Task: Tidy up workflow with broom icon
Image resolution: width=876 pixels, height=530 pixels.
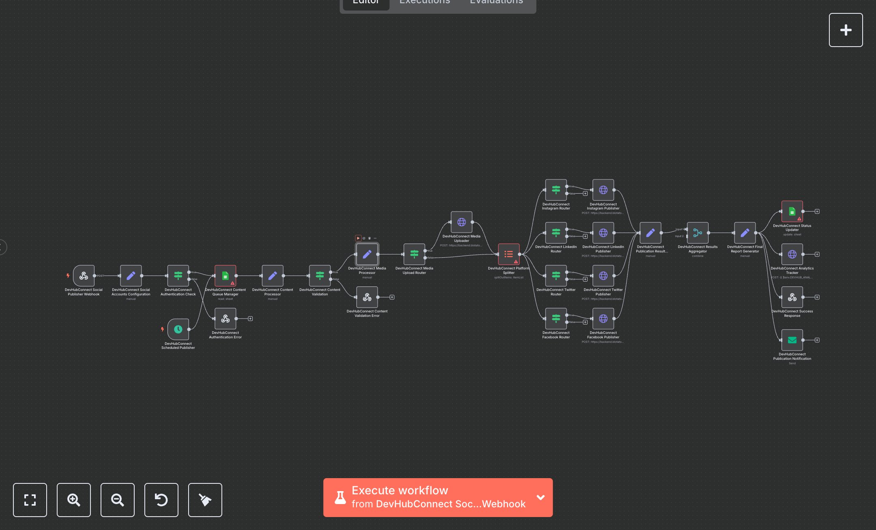Action: (x=205, y=500)
